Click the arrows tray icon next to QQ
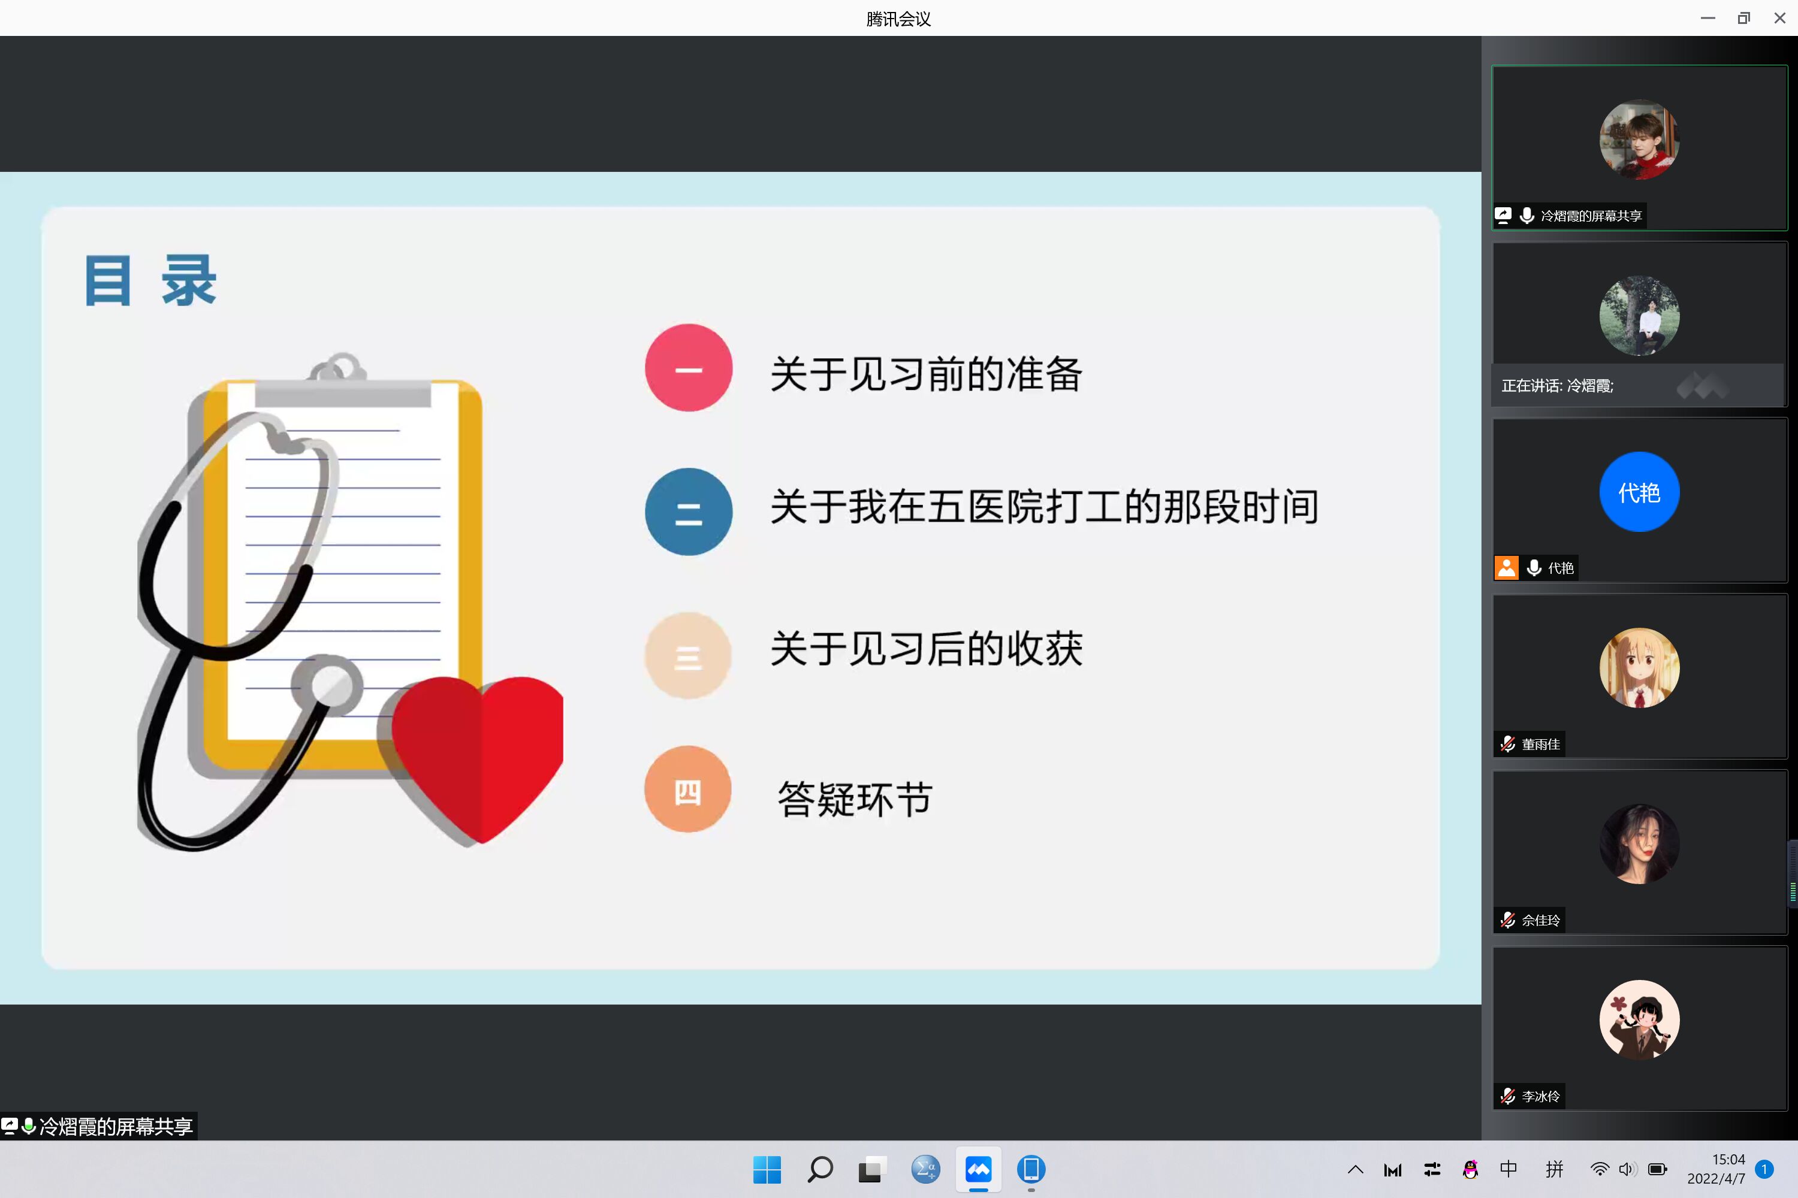The height and width of the screenshot is (1198, 1798). (x=1432, y=1169)
